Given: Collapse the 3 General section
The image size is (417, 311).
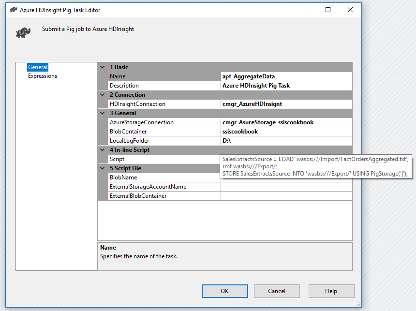Looking at the screenshot, I should click(x=103, y=113).
